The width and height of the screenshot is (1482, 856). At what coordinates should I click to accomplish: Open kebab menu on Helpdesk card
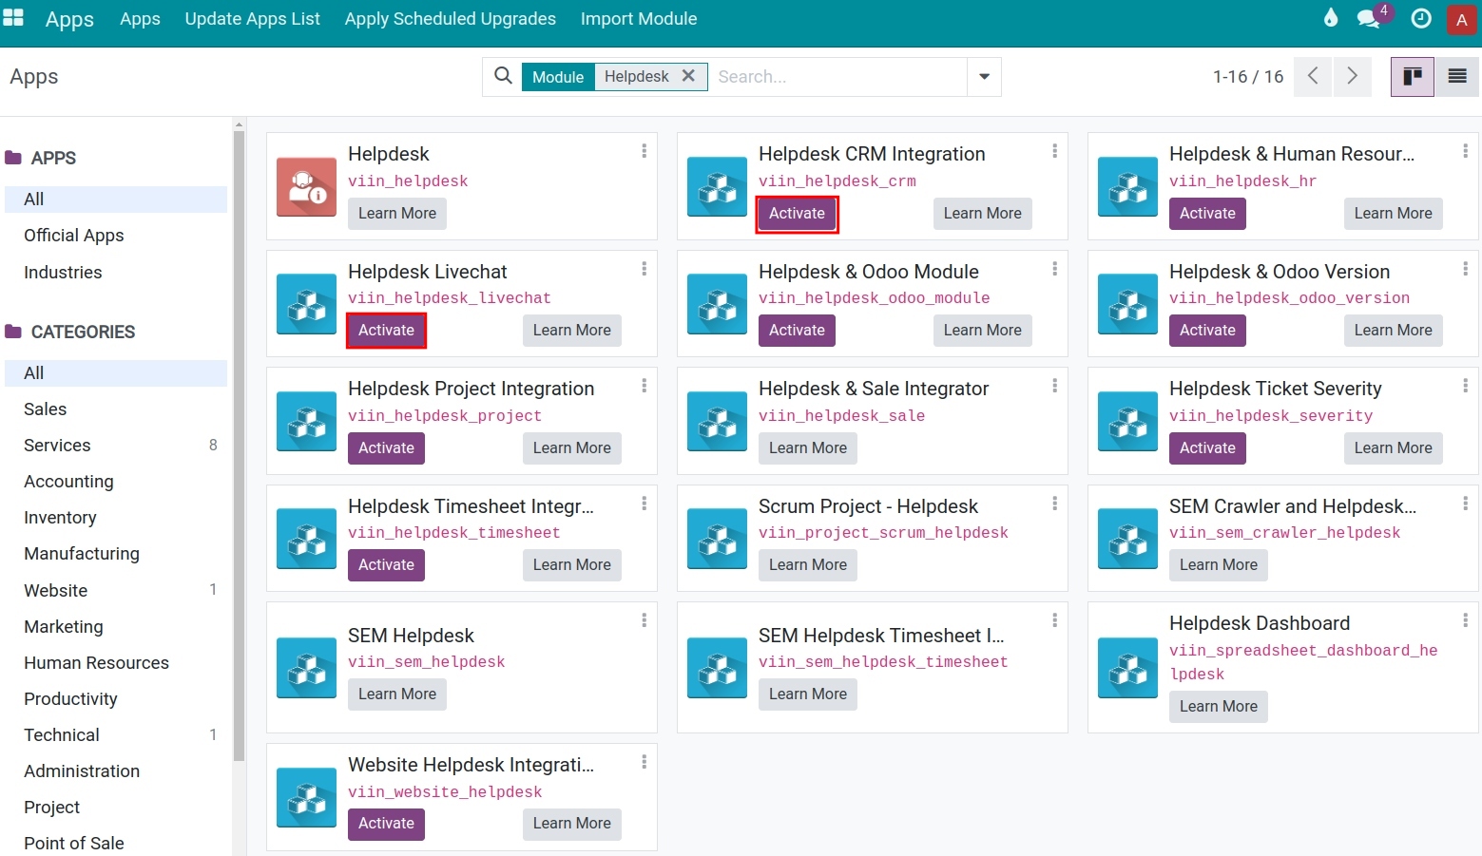point(645,151)
